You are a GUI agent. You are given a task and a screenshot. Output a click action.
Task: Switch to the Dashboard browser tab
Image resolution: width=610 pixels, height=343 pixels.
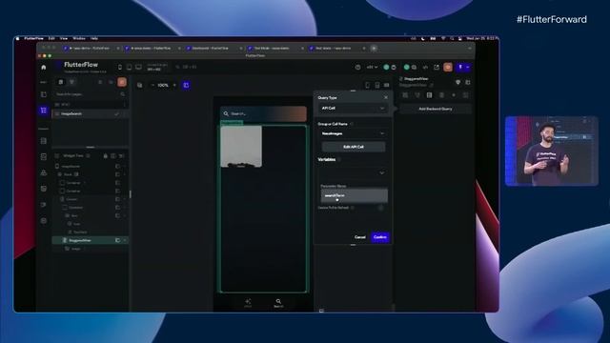point(213,49)
